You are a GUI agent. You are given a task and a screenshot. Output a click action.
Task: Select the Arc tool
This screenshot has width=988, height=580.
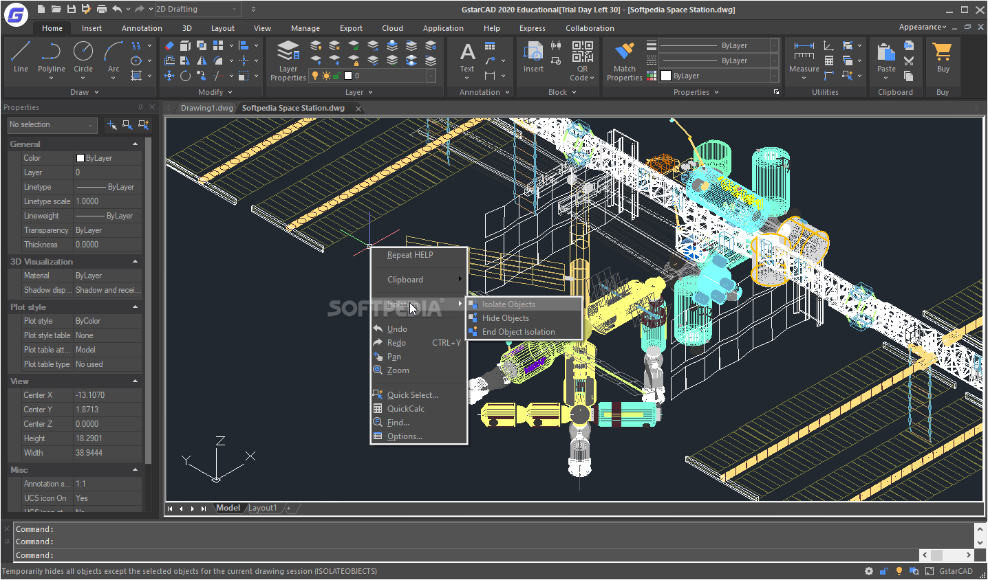point(114,56)
